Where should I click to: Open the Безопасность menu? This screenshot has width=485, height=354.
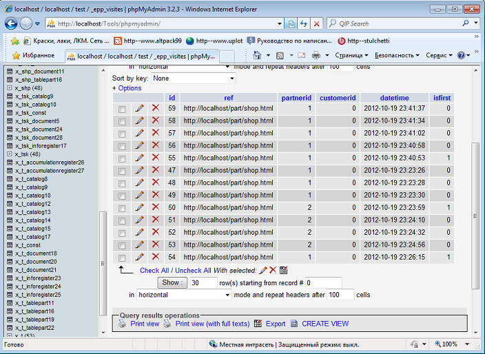point(397,55)
